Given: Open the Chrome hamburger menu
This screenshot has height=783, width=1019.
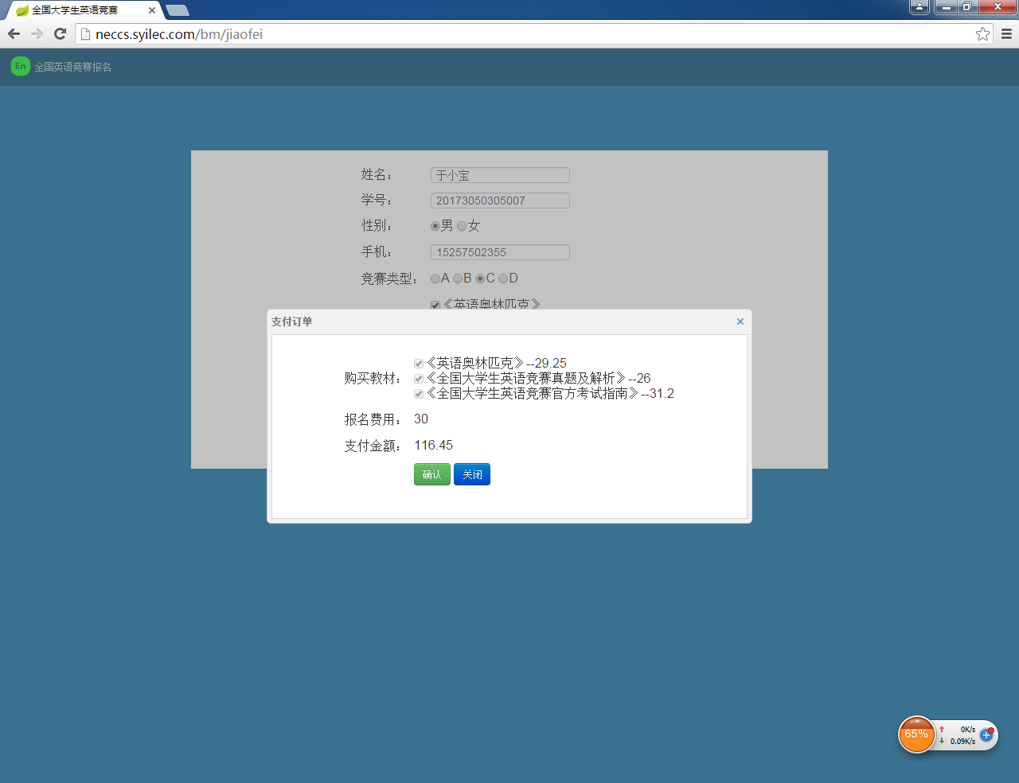Looking at the screenshot, I should [1006, 33].
